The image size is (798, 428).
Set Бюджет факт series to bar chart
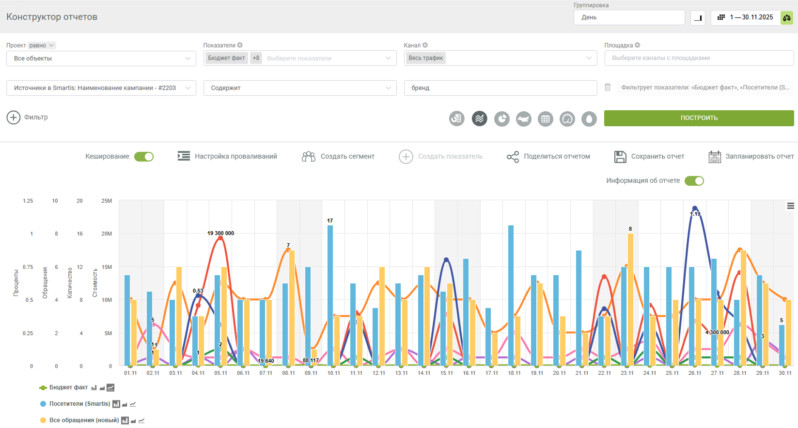click(x=94, y=388)
